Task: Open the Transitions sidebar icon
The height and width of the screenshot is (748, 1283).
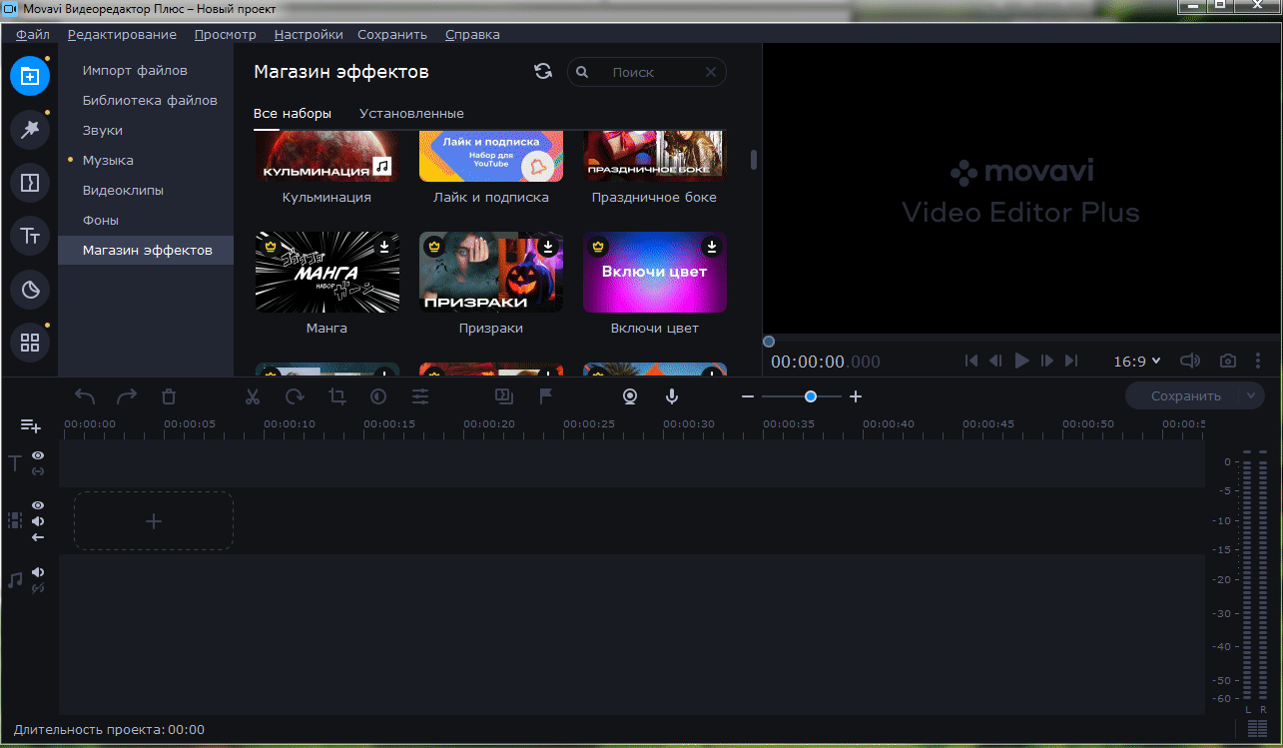Action: [x=30, y=183]
